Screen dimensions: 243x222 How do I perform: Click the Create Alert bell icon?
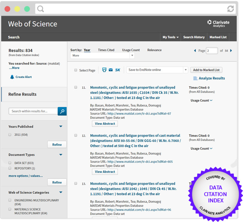12,77
